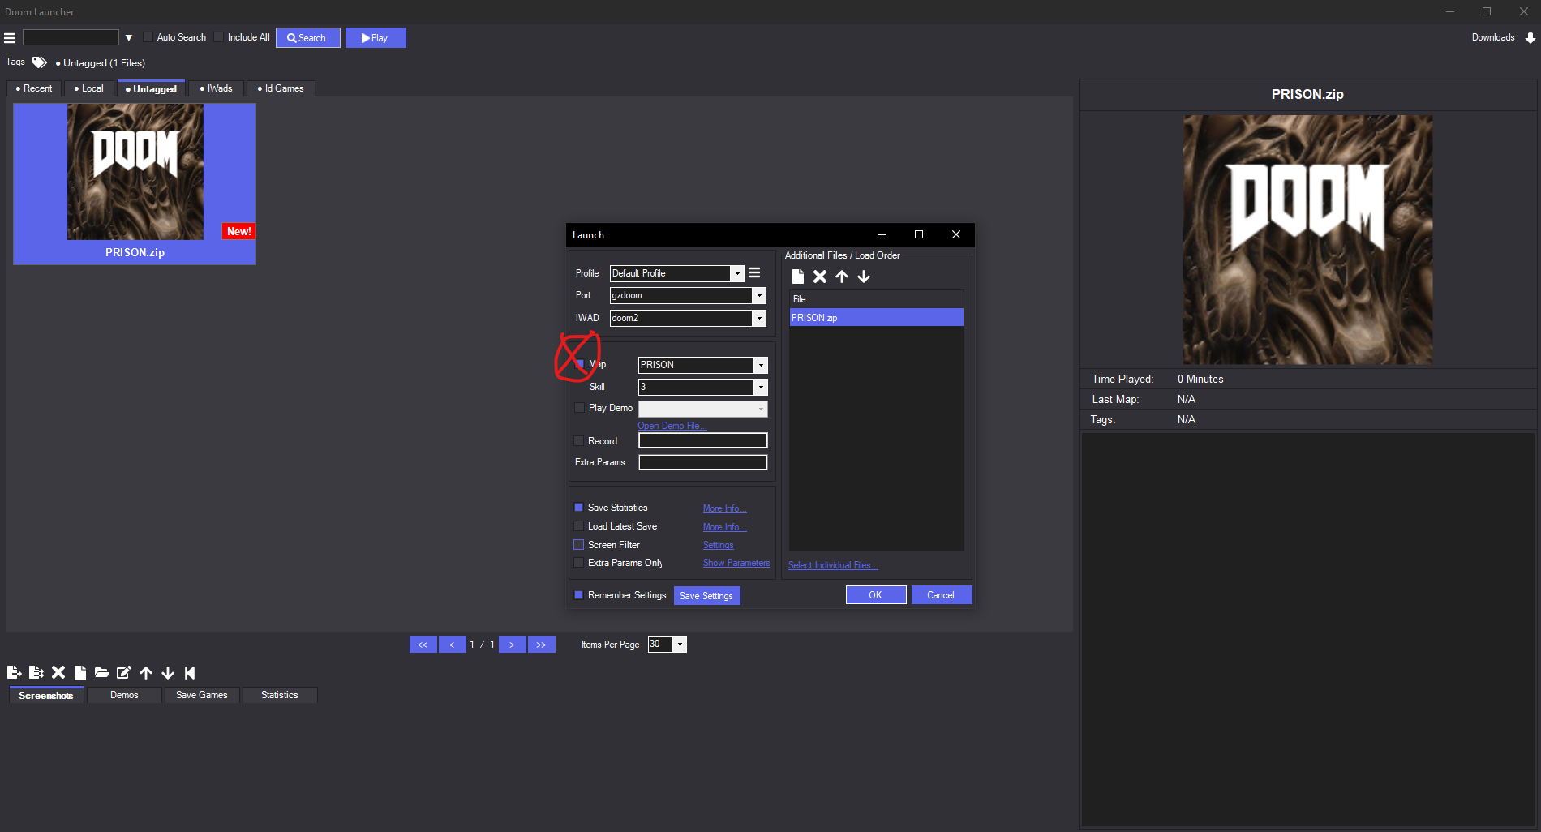The image size is (1541, 832).
Task: Open Screen Filter Settings link
Action: [x=718, y=545]
